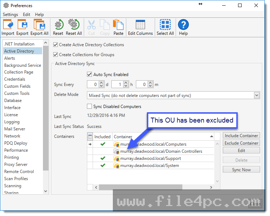Click the green checkmark for System container
Viewport: 270px width, 216px height.
click(x=103, y=165)
